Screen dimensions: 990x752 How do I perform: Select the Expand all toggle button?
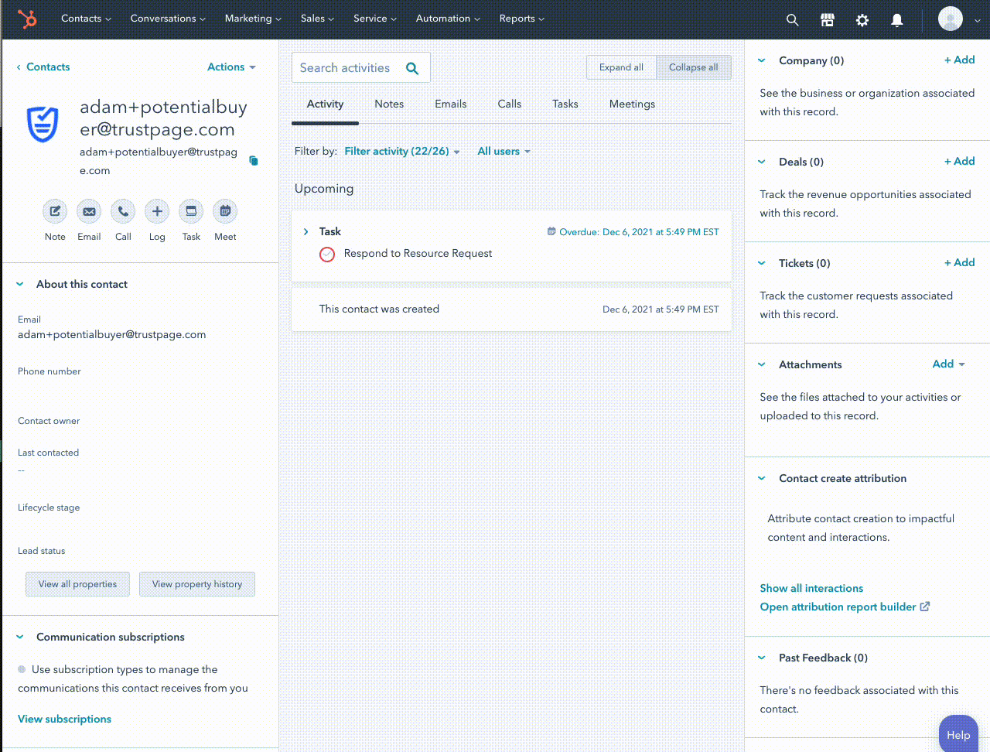[621, 67]
